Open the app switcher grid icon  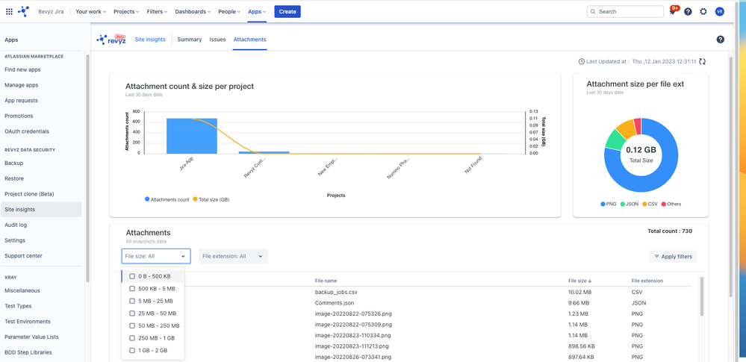pos(9,11)
